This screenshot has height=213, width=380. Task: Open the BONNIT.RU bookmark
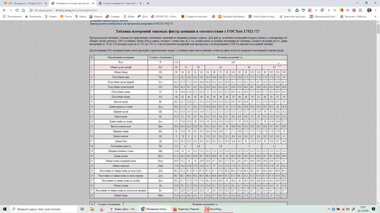point(164,17)
